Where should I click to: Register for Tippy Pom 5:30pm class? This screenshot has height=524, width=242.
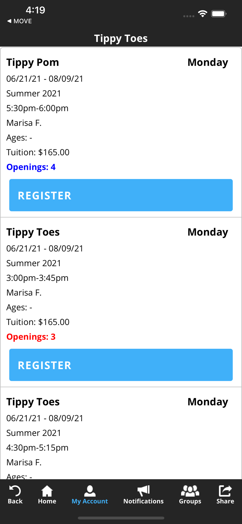[x=121, y=195]
